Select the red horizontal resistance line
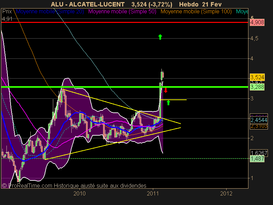Screen dimensions: 273x205 point(125,22)
